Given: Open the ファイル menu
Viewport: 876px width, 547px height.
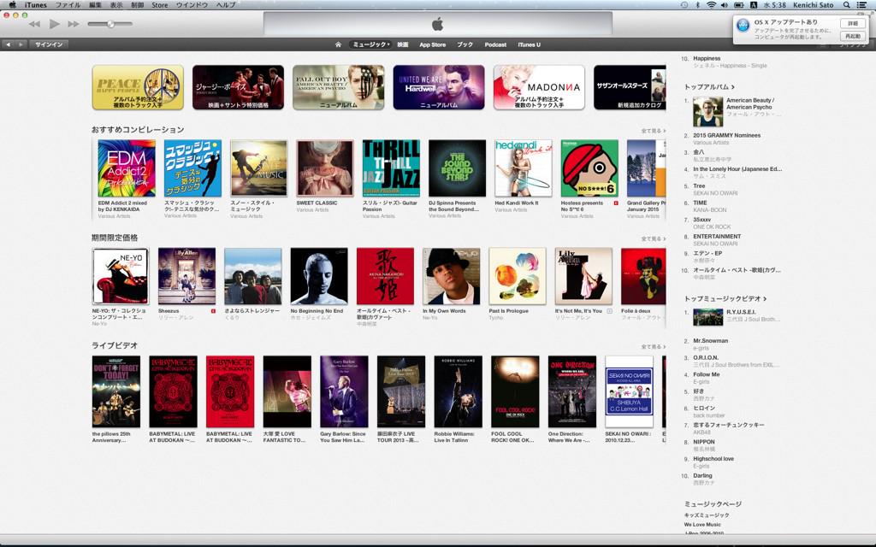Looking at the screenshot, I should point(68,4).
